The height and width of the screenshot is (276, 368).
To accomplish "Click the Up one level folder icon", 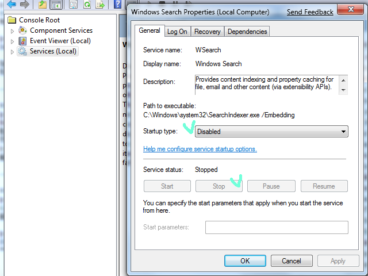I will point(42,4).
